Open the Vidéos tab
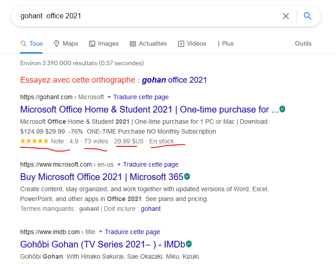Viewport: 336px width, 264px height. 192,44
